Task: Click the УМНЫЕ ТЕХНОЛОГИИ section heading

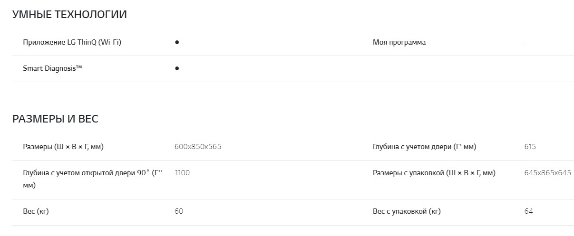Action: [x=69, y=15]
